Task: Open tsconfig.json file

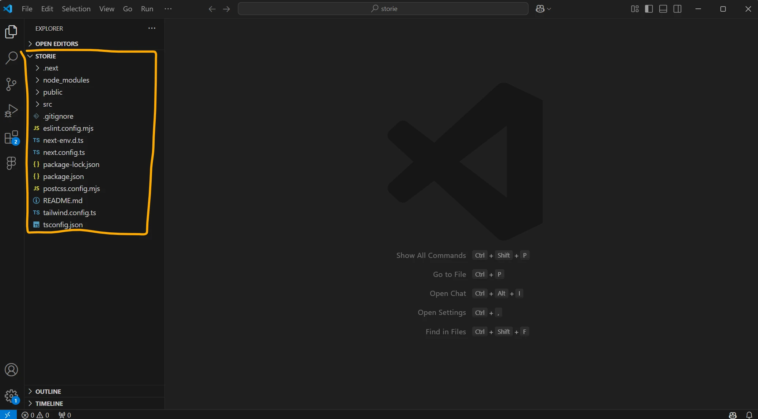Action: point(94,225)
